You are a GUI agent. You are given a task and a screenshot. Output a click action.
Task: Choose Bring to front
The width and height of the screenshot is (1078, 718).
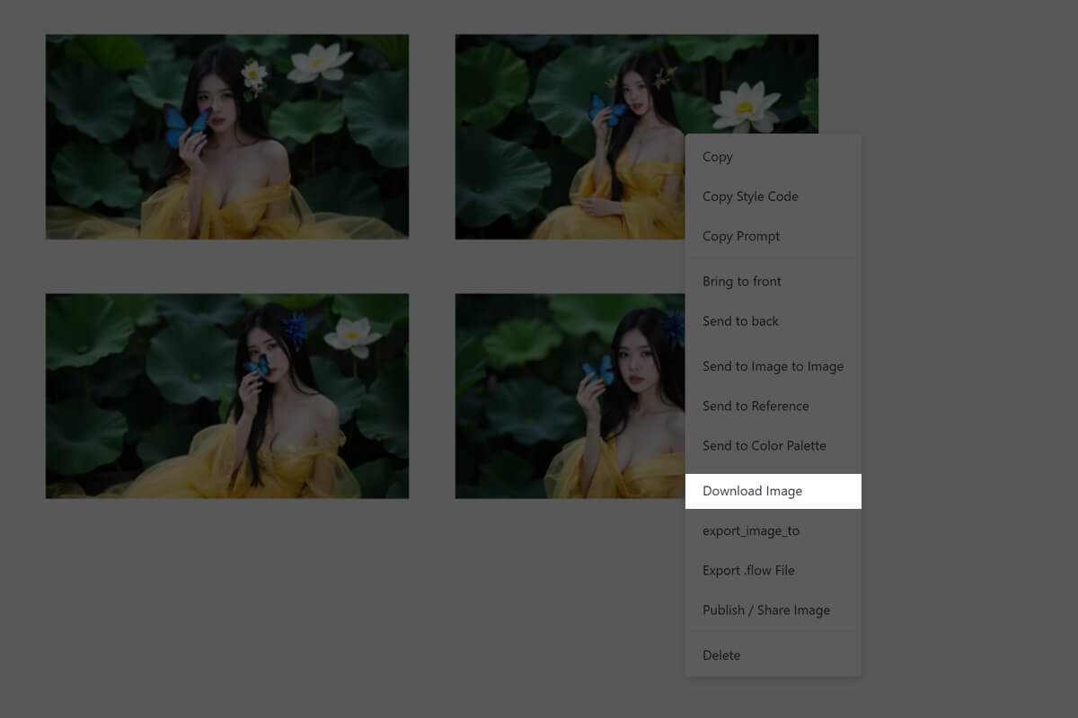click(x=742, y=281)
